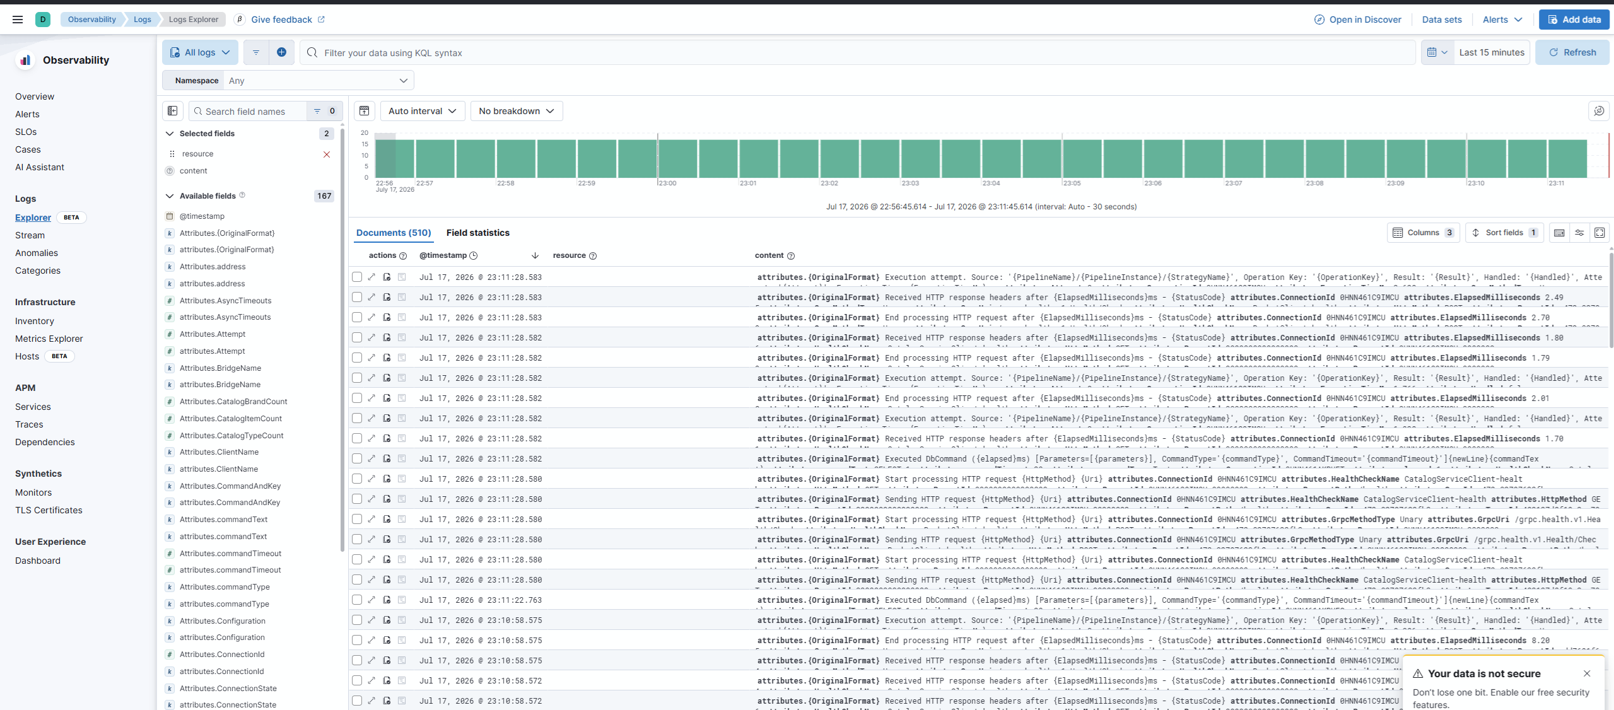Click the Last 15 minutes time range

pos(1492,52)
